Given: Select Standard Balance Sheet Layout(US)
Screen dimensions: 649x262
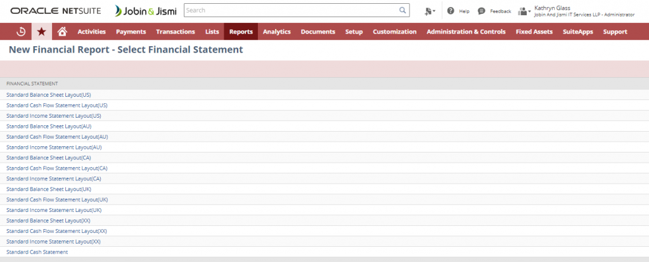Looking at the screenshot, I should click(48, 95).
